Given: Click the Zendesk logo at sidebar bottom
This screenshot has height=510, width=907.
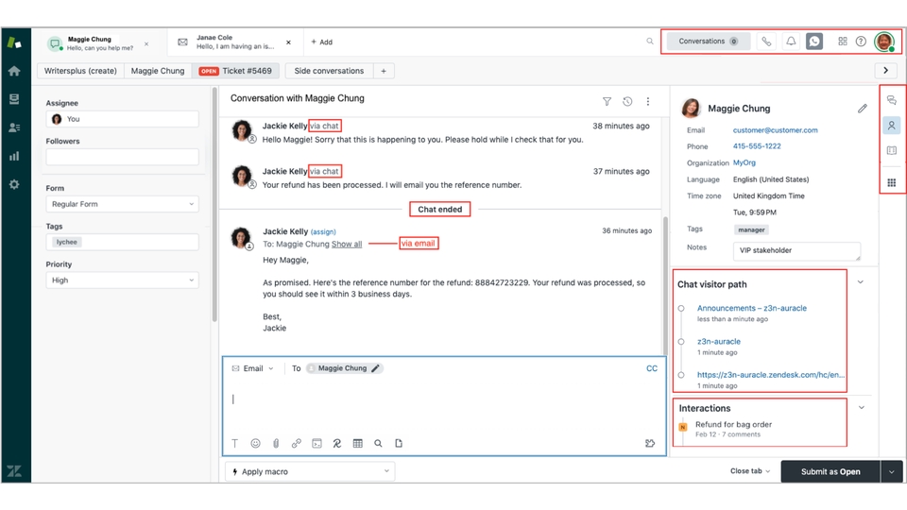Looking at the screenshot, I should point(14,470).
